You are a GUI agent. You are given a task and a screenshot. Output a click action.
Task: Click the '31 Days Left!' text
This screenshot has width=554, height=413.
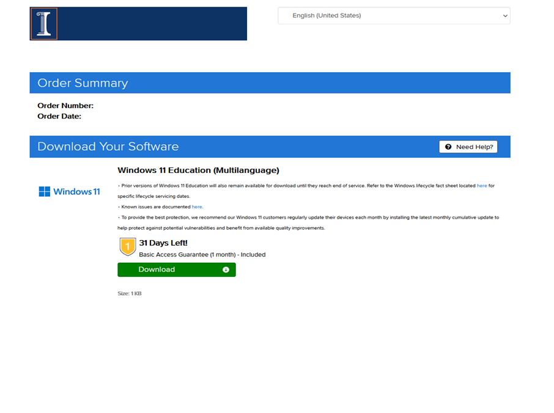(x=163, y=243)
